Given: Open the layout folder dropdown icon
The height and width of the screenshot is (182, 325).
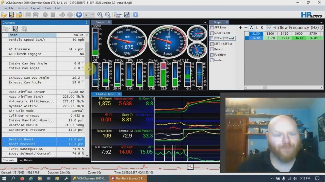Looking at the screenshot, I should coord(117,15).
